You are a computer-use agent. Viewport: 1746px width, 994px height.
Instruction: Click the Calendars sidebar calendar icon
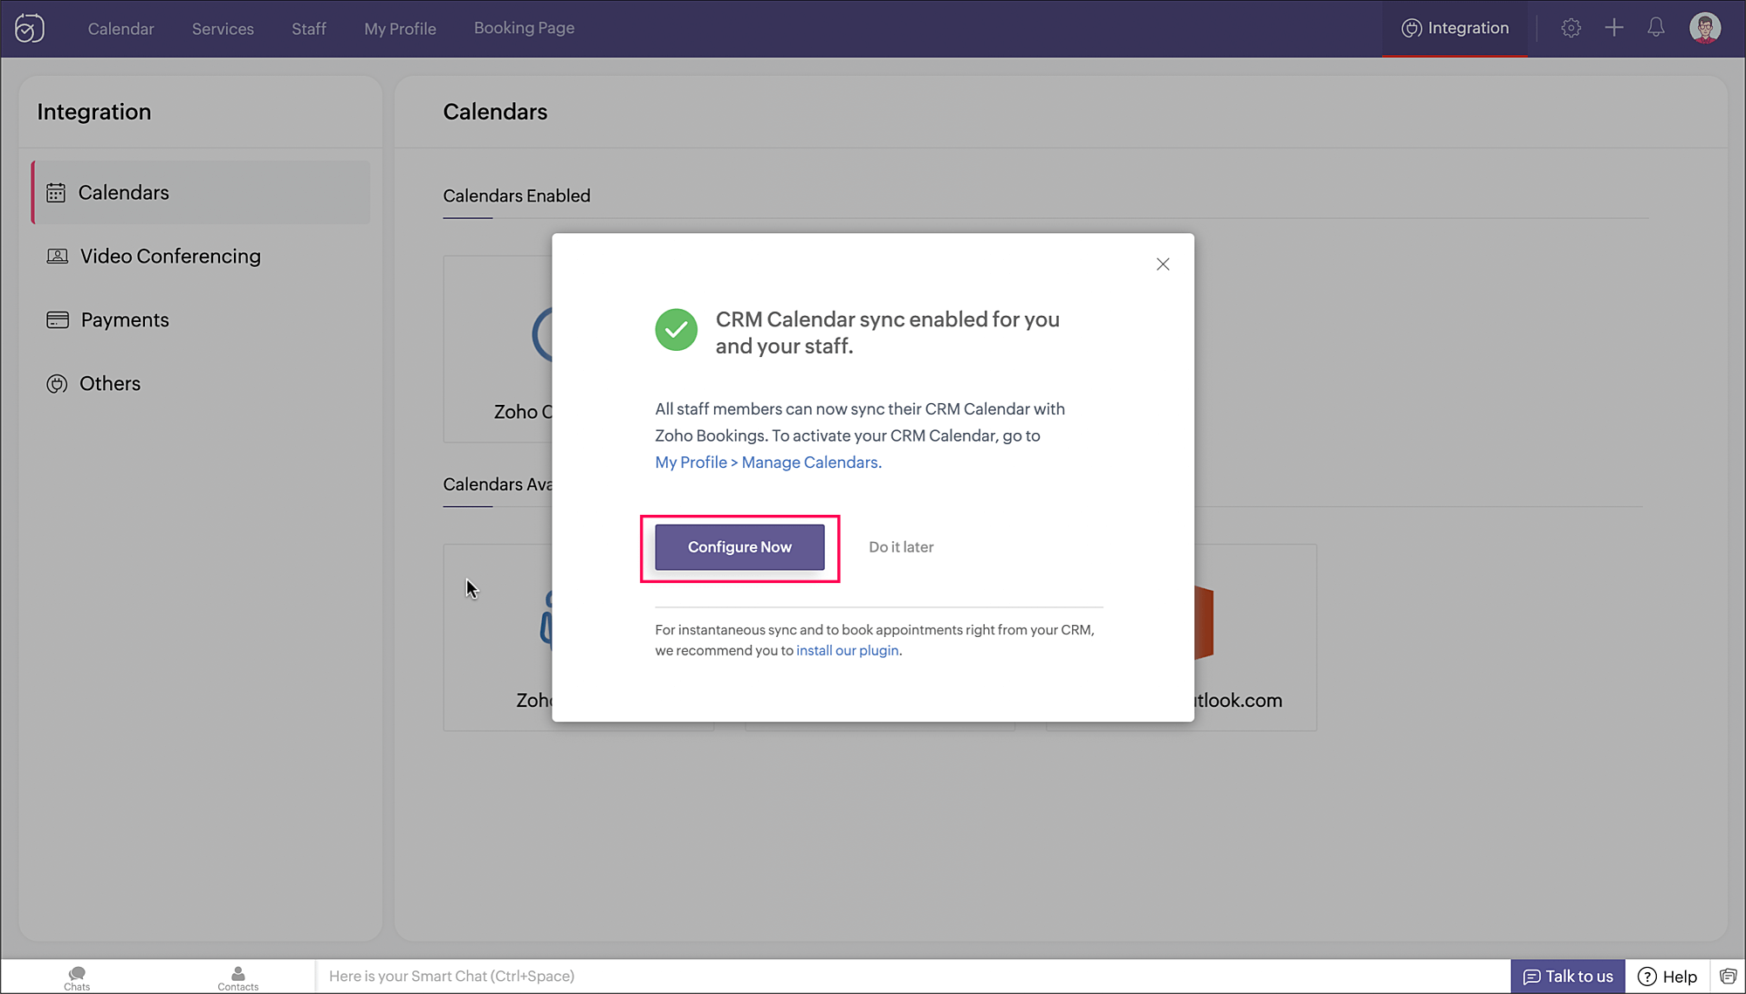point(56,193)
